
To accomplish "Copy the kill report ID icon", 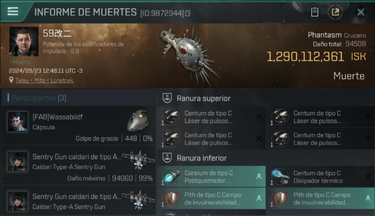I will click(x=188, y=13).
